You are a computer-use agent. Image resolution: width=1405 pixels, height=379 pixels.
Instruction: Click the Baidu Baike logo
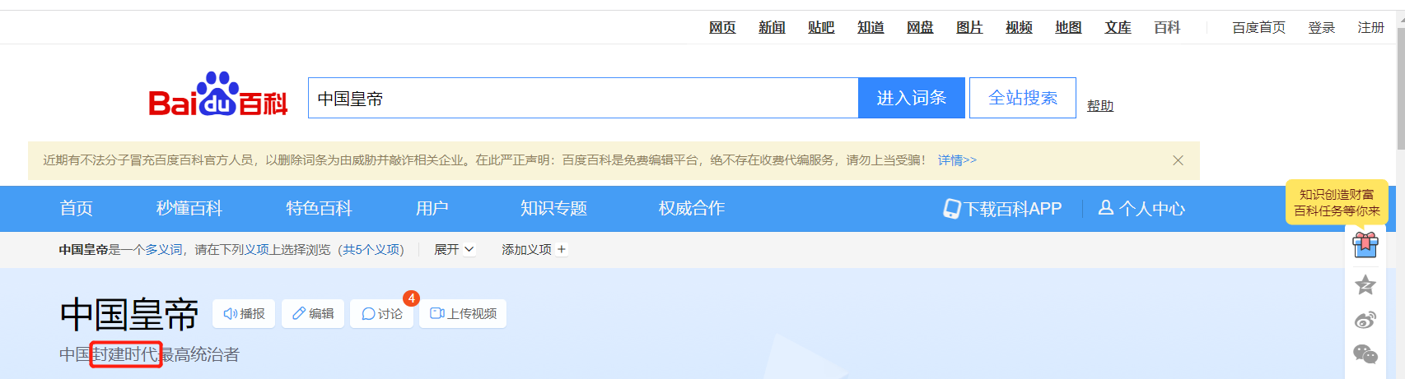point(218,95)
